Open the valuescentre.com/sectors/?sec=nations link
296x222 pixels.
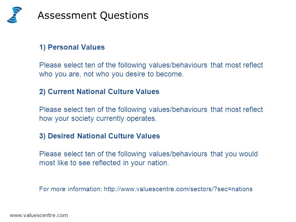178,189
